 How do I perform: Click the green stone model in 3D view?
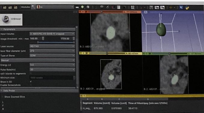[x=161, y=29]
